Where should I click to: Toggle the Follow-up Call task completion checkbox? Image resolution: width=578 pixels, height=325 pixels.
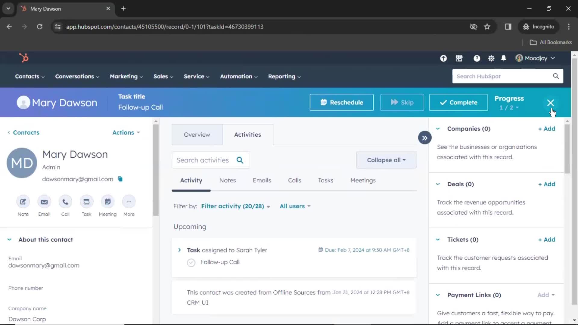click(x=191, y=262)
